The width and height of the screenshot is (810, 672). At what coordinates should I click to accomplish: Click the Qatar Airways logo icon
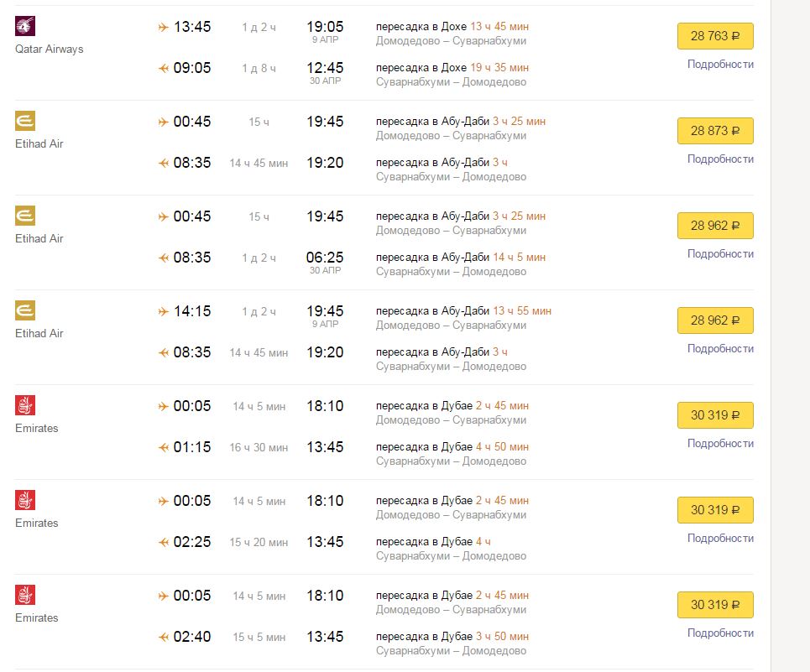tap(25, 26)
